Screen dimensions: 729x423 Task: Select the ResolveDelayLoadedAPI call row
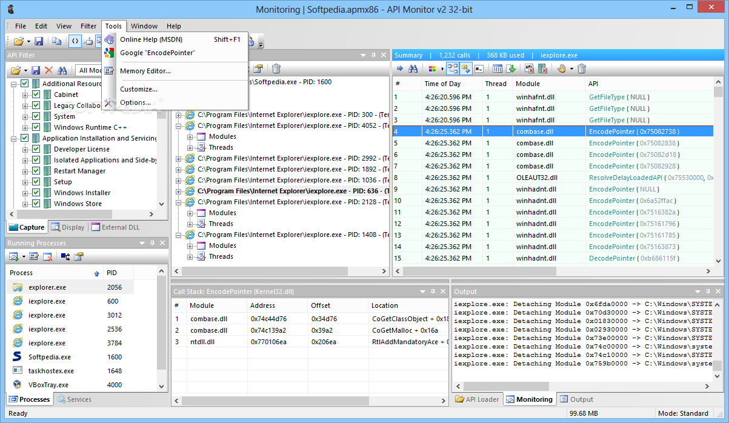tap(553, 178)
